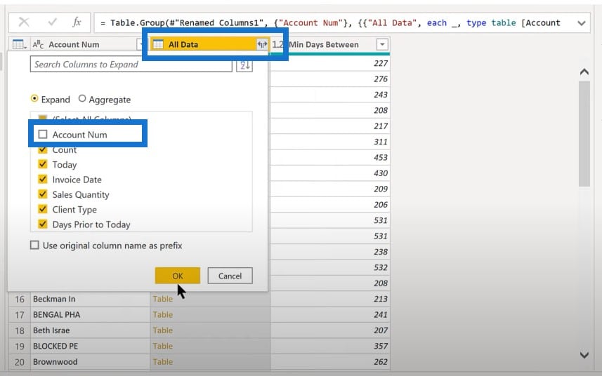The width and height of the screenshot is (602, 376).
Task: Click the value 430 in Min Days Between
Action: [x=381, y=173]
